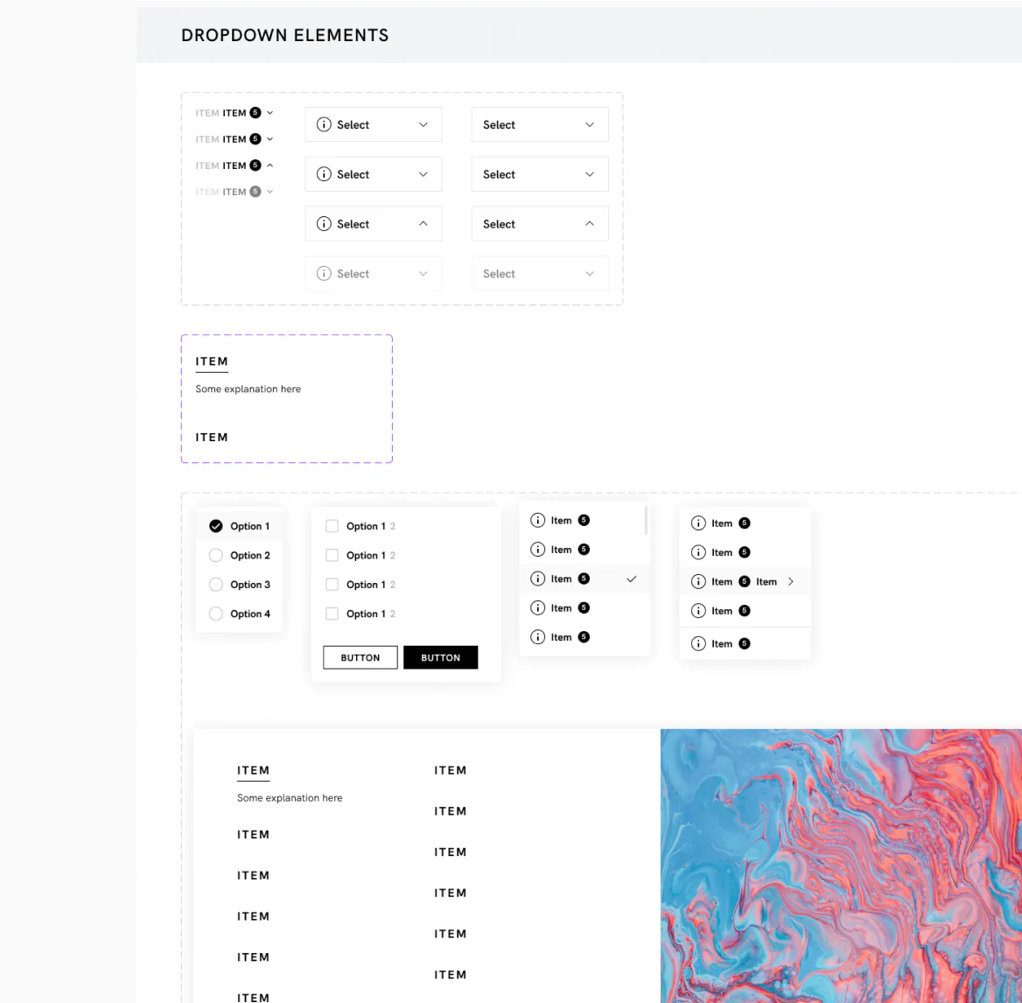Expand the second ITEM ITEM chevron
Screen dimensions: 1022x1003
pyautogui.click(x=271, y=138)
